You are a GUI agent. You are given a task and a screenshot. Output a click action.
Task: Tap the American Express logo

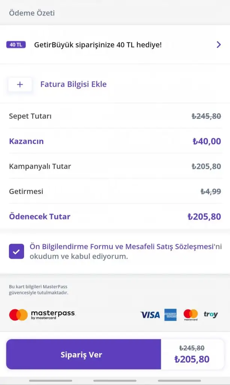(x=171, y=315)
